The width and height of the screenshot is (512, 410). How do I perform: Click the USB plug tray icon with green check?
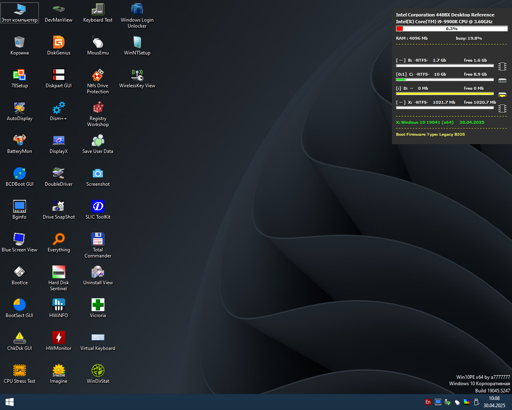coord(448,402)
